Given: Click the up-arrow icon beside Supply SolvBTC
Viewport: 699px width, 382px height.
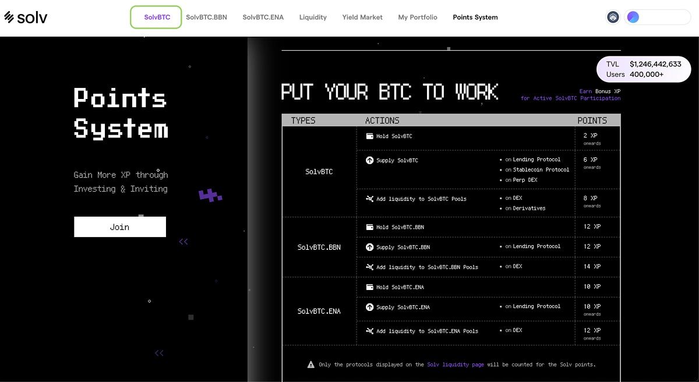Looking at the screenshot, I should (369, 160).
